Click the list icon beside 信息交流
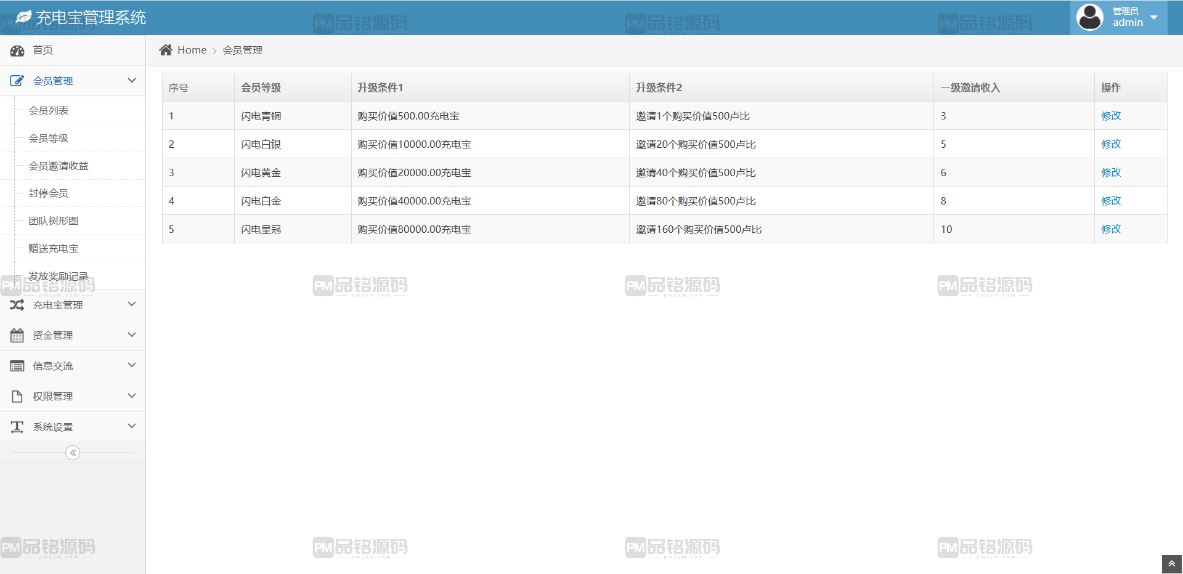The width and height of the screenshot is (1183, 574). coord(17,366)
